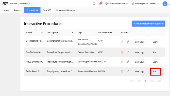Click the Next pagination link
The image size is (170, 96).
pyautogui.click(x=152, y=81)
